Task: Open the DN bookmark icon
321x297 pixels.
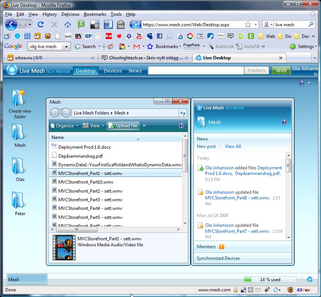Action: point(78,36)
